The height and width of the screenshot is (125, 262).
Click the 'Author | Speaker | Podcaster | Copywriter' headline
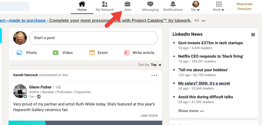(x=60, y=92)
